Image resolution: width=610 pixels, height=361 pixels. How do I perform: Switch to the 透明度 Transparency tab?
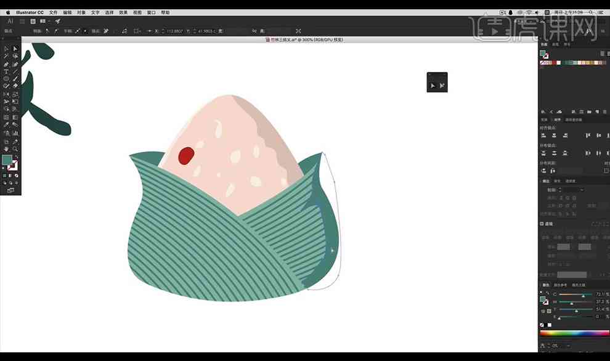[x=571, y=181]
